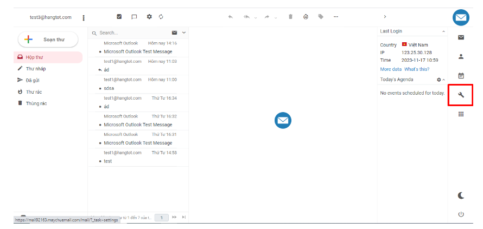Open the Thùng rác trash folder
Image resolution: width=483 pixels, height=229 pixels.
click(48, 103)
